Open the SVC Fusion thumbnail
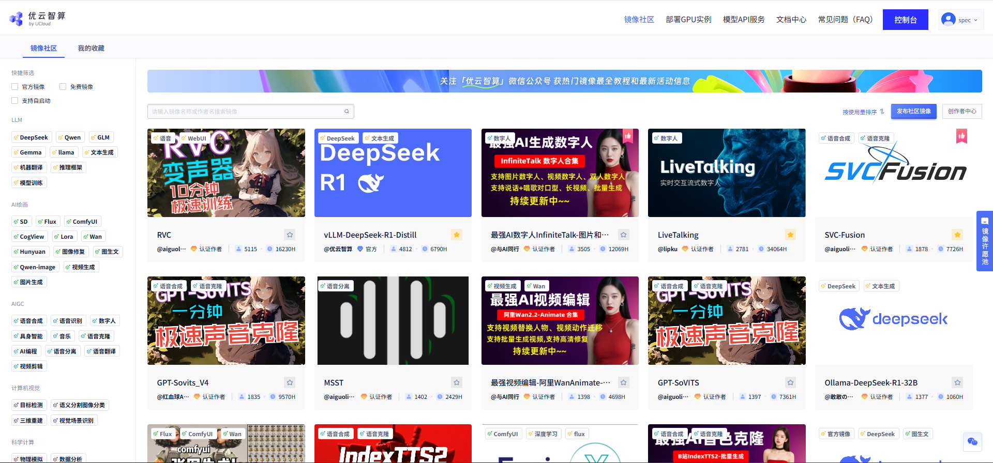The width and height of the screenshot is (993, 463). pyautogui.click(x=894, y=173)
